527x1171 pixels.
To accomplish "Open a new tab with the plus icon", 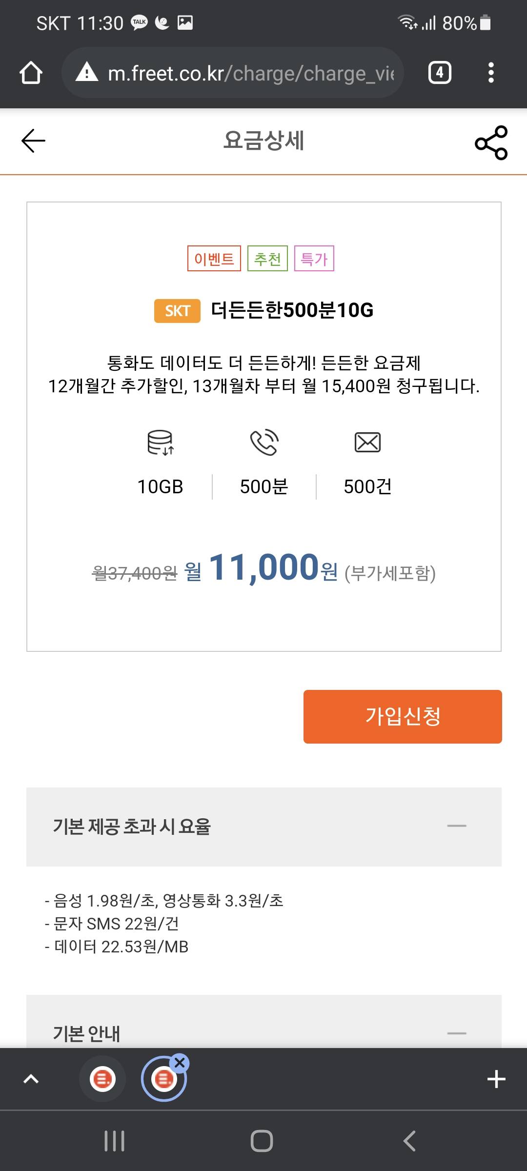I will coord(496,1079).
